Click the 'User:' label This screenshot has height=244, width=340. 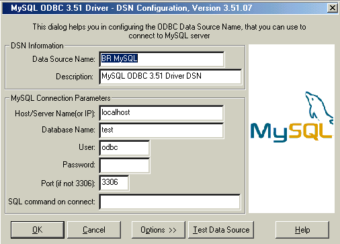pos(87,147)
